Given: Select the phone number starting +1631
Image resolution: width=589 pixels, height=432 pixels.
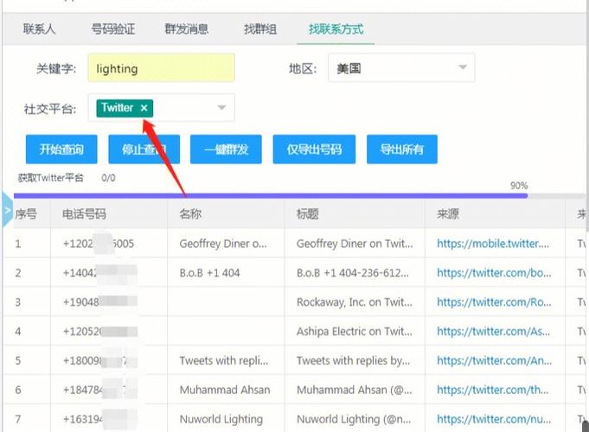Looking at the screenshot, I should point(100,419).
